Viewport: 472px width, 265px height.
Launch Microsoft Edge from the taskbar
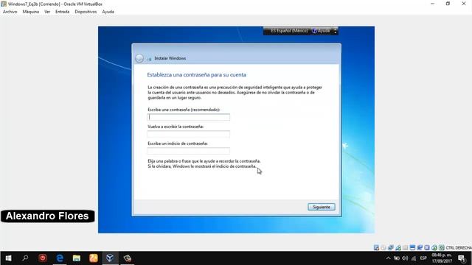click(60, 258)
